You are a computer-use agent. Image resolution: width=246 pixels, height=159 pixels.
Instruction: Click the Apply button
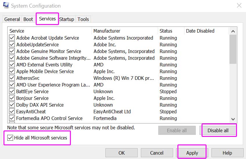point(192,153)
